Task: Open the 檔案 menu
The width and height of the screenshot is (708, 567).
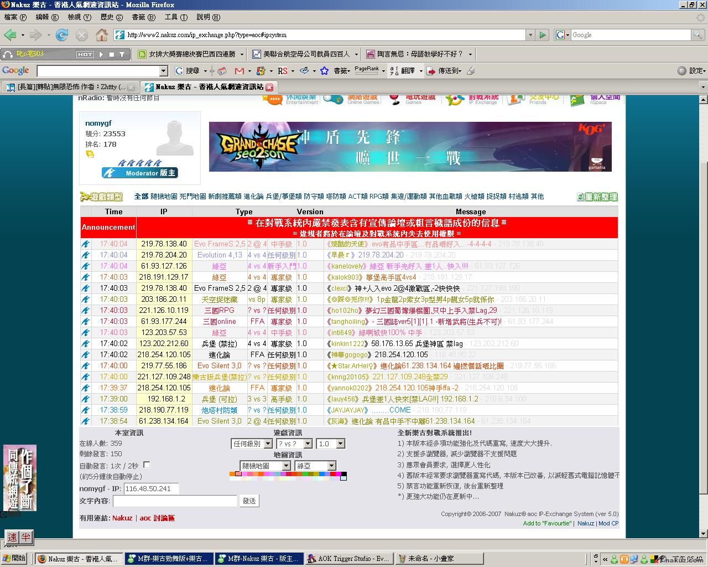Action: [15, 17]
